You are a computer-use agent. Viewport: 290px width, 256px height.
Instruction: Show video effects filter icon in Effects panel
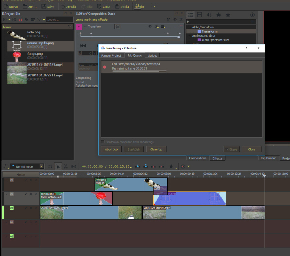coord(199,15)
